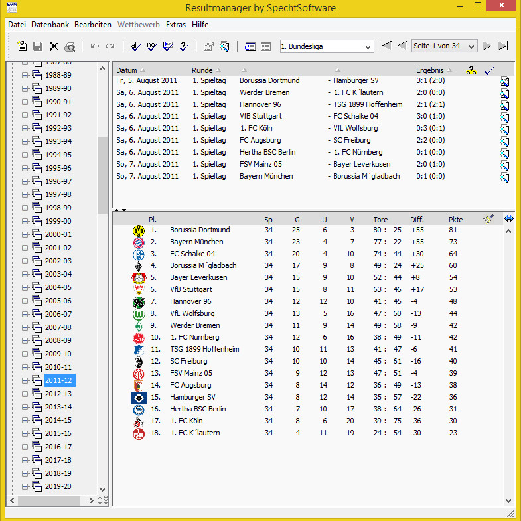
Task: Click the undo arrow icon
Action: coord(95,46)
